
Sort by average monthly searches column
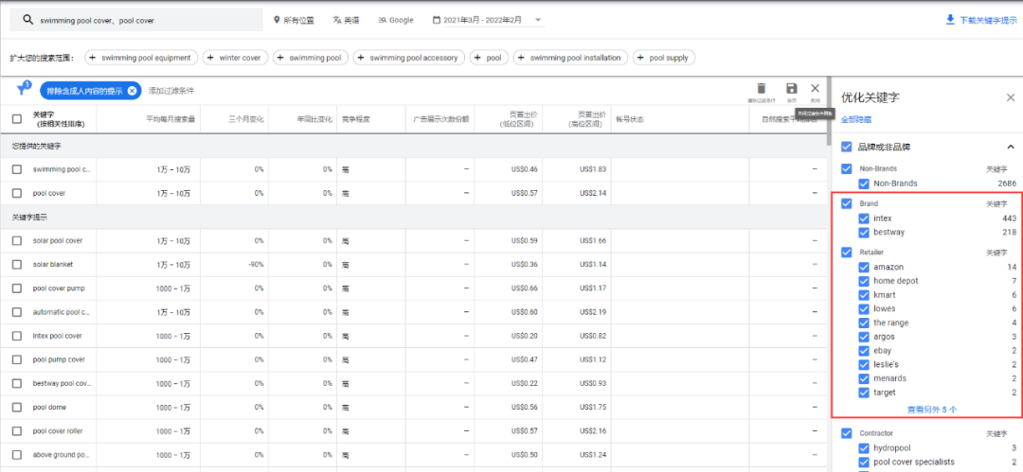tap(171, 119)
